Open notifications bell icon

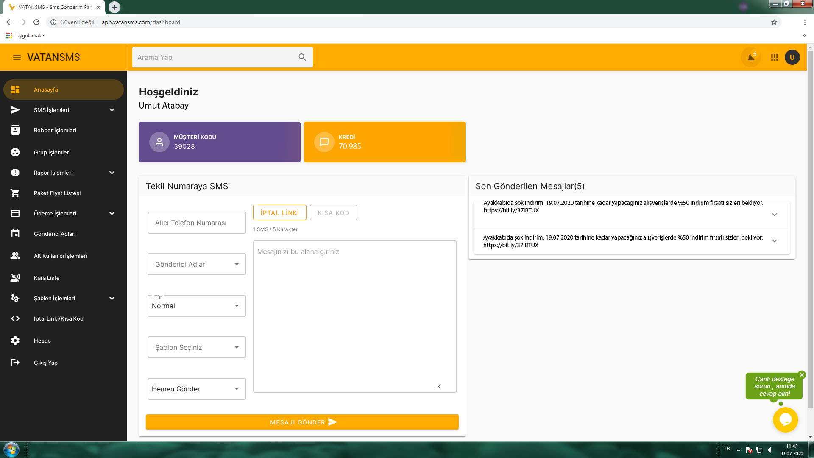tap(751, 57)
